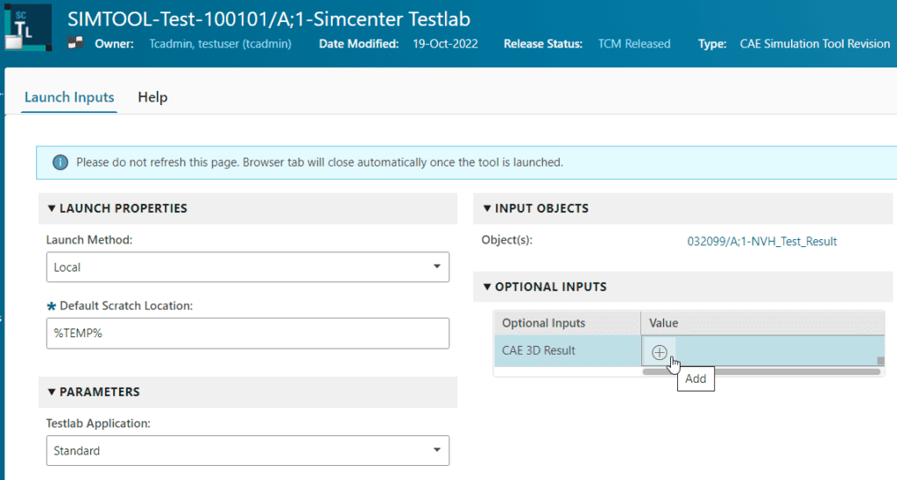The width and height of the screenshot is (897, 480).
Task: Open the Testlab Application dropdown
Action: point(248,451)
